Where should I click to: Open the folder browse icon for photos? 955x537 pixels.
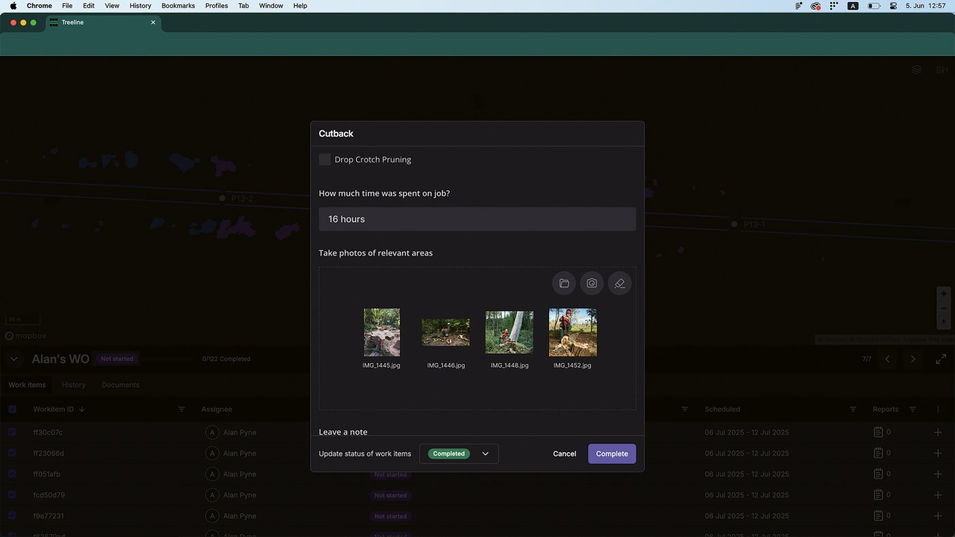tap(563, 283)
